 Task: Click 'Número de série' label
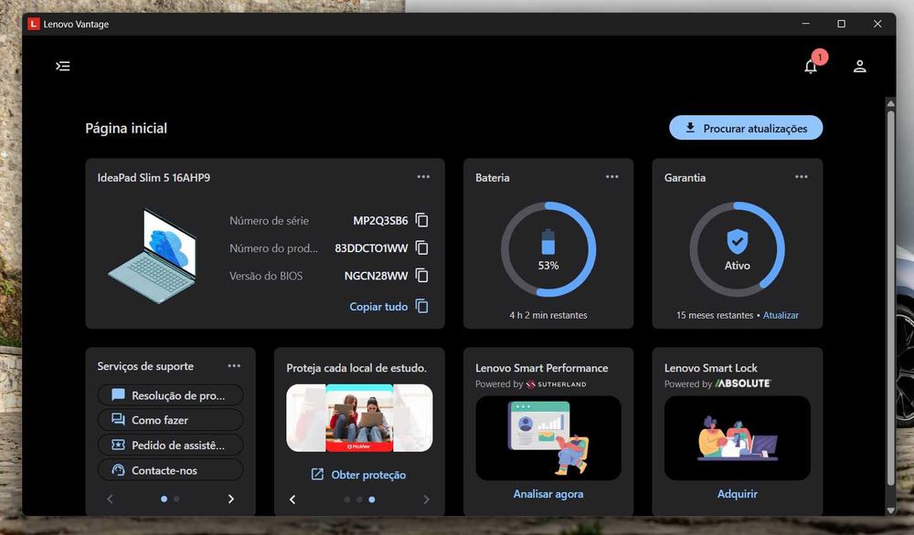click(270, 221)
